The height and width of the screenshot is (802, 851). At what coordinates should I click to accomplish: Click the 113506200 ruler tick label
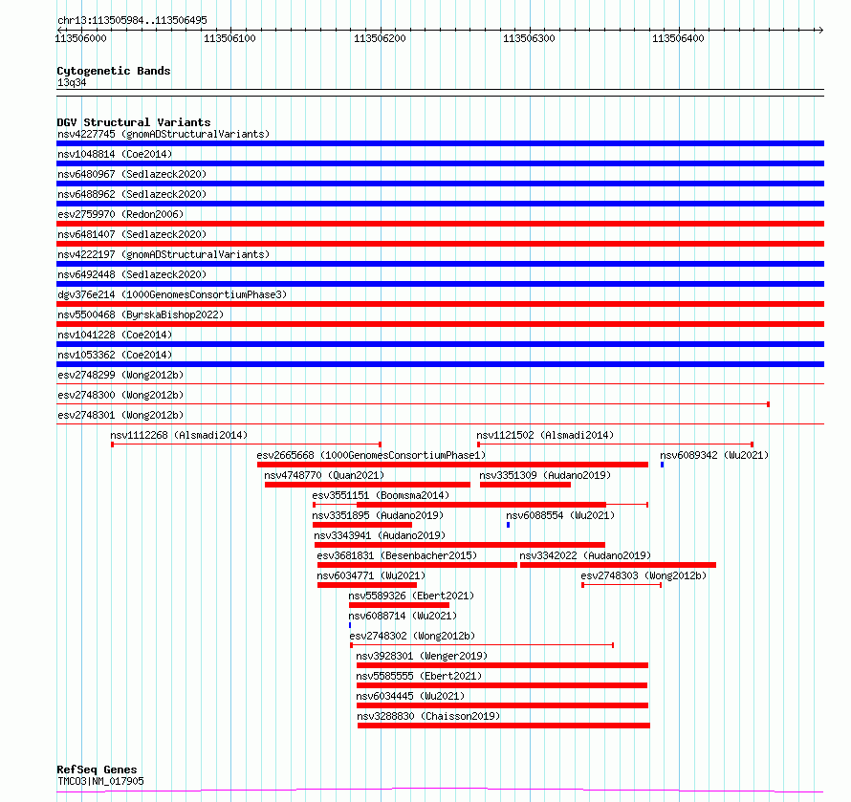(380, 38)
